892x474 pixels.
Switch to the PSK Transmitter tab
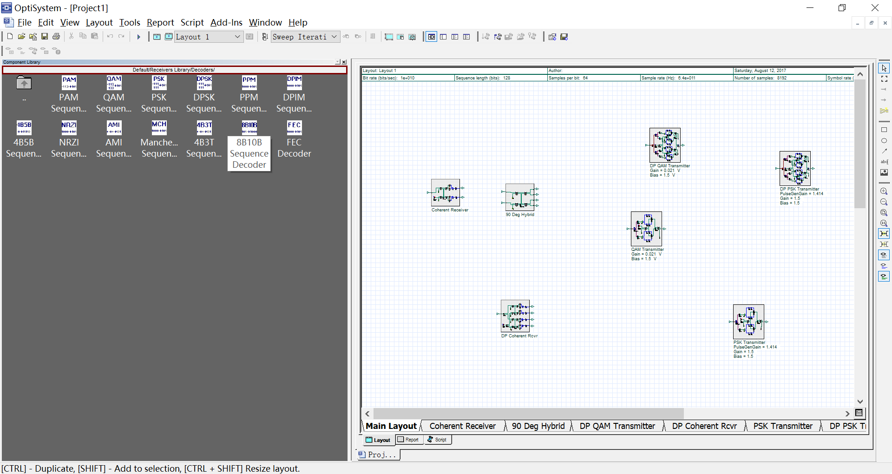coord(783,426)
